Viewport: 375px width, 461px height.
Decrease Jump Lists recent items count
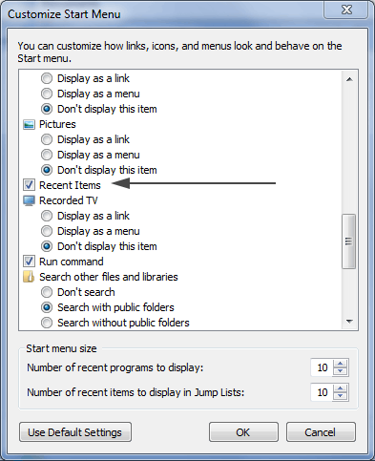tap(341, 396)
